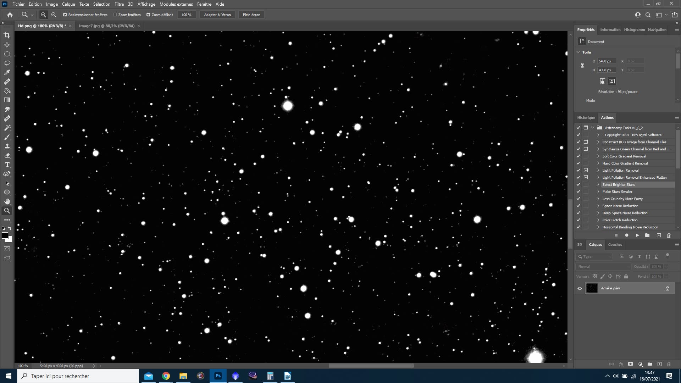The image size is (681, 383).
Task: Click the Play action button
Action: [637, 235]
